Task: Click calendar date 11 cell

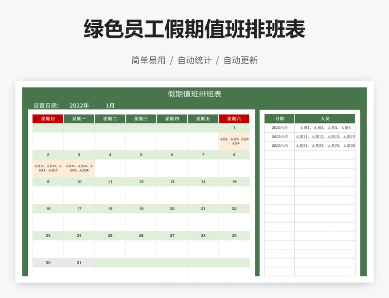Action: 110,182
